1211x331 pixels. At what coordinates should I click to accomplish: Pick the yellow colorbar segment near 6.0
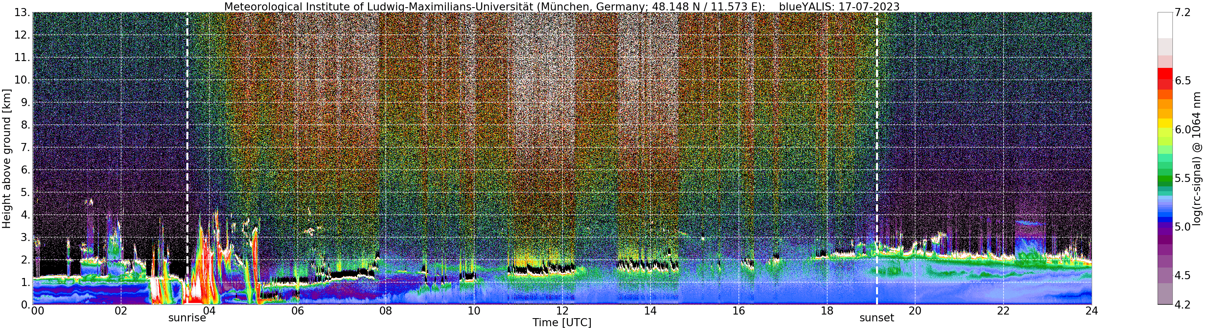tap(1165, 123)
